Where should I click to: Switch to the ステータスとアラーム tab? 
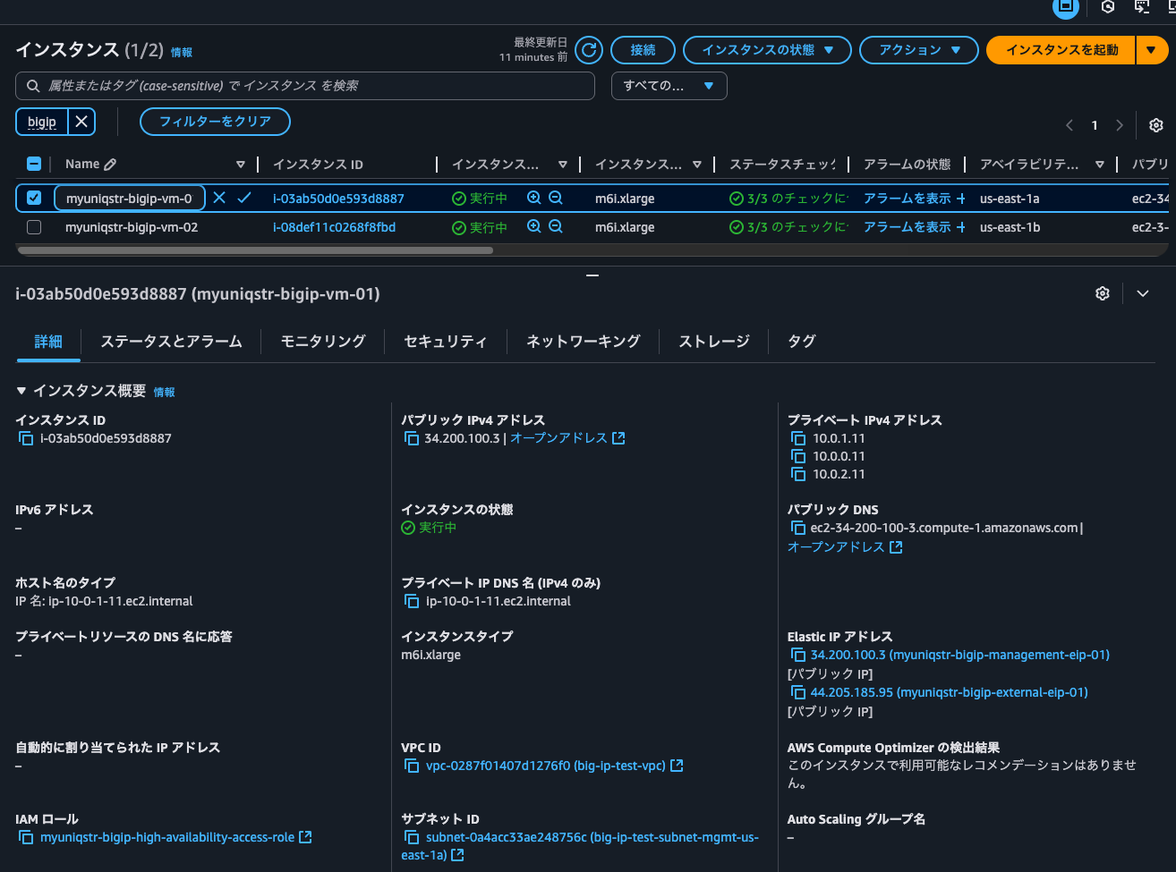tap(171, 341)
